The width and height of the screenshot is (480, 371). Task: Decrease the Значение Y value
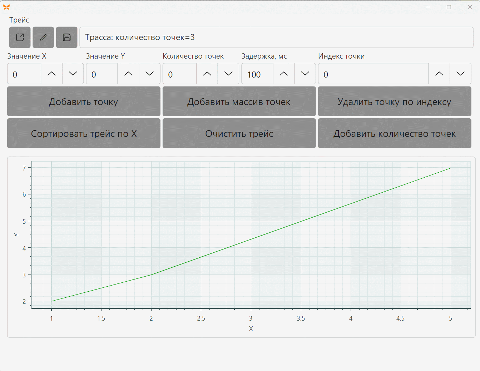pyautogui.click(x=150, y=74)
